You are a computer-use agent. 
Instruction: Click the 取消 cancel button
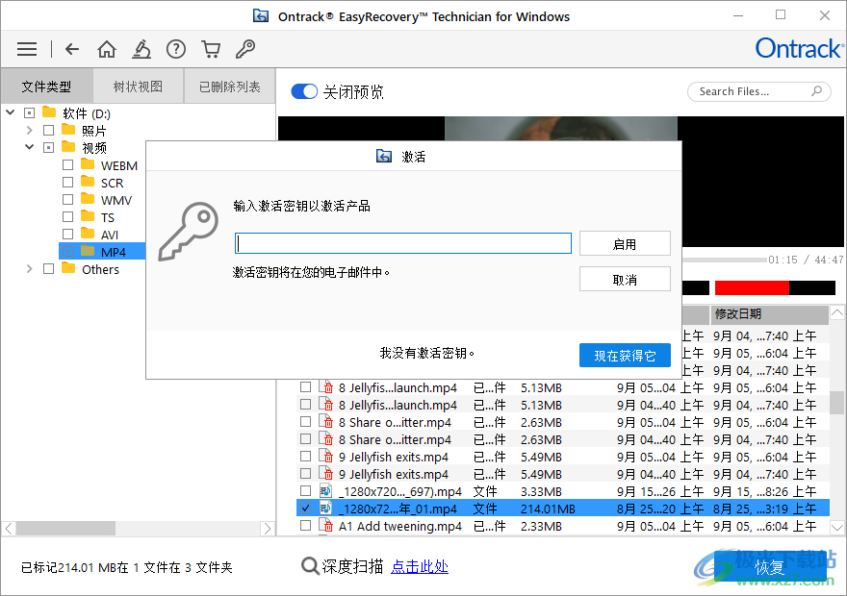tap(625, 280)
